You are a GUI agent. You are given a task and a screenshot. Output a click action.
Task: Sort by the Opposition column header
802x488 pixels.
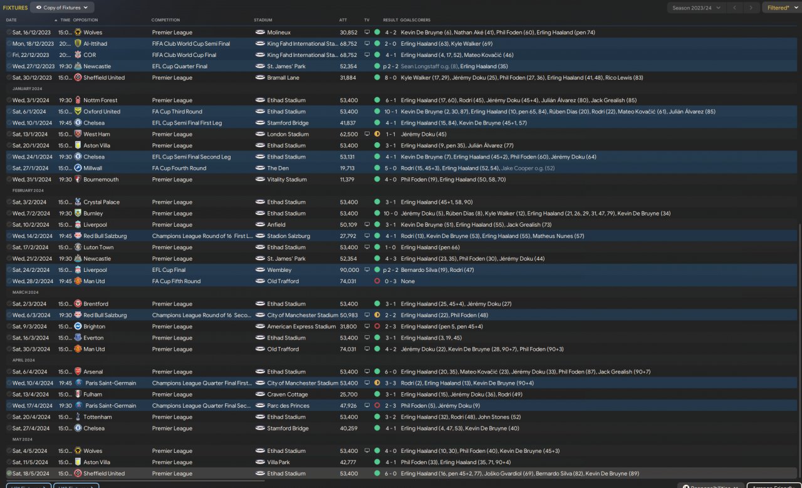coord(85,20)
